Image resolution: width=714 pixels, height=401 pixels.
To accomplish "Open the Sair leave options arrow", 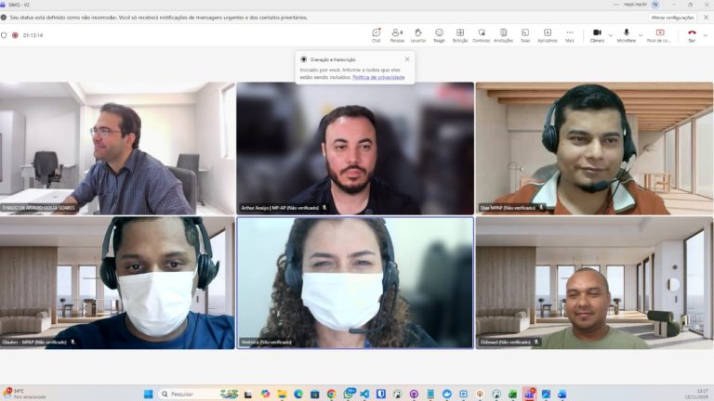I will tap(705, 35).
